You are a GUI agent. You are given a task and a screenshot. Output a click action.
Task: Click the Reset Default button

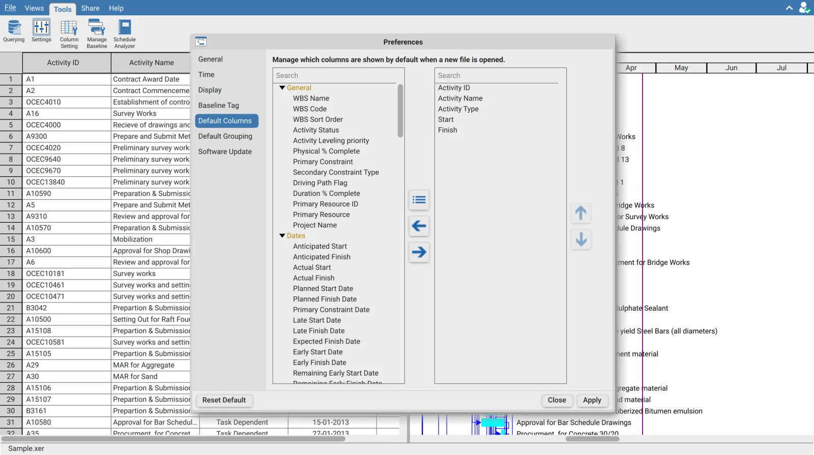tap(224, 400)
